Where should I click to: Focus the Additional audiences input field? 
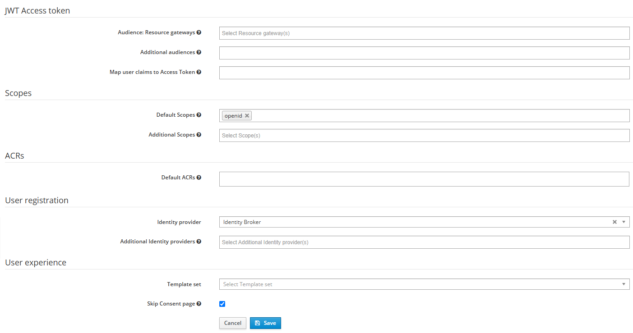(424, 53)
